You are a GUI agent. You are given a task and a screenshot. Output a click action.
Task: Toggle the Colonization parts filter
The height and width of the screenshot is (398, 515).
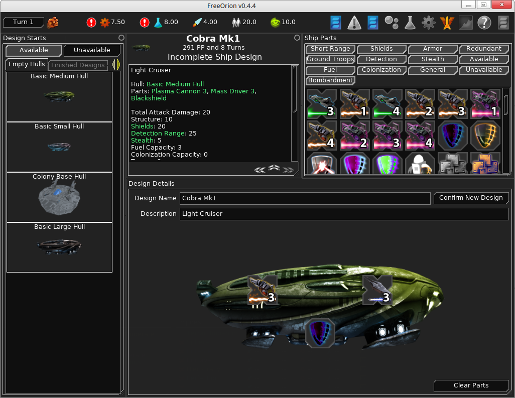pos(381,70)
